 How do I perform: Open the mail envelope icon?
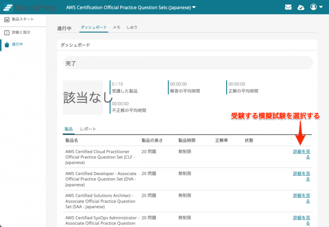(x=288, y=7)
